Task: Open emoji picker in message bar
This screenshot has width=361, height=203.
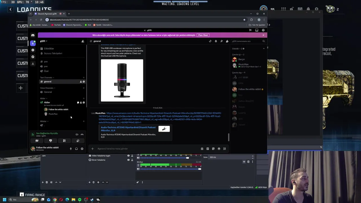Action: (219, 149)
